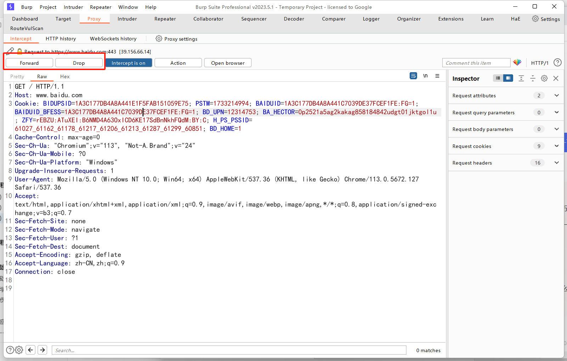Click the lock icon next to request URL

19,51
